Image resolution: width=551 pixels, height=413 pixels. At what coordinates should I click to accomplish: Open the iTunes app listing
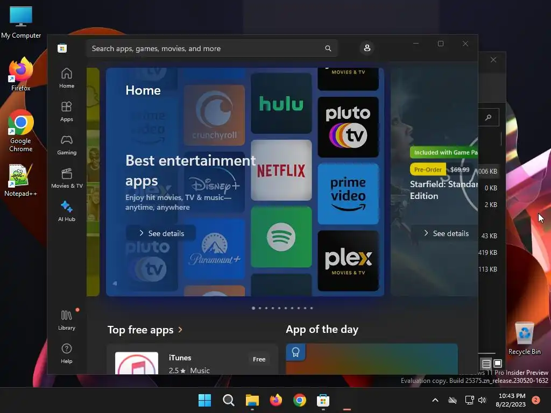tap(192, 360)
